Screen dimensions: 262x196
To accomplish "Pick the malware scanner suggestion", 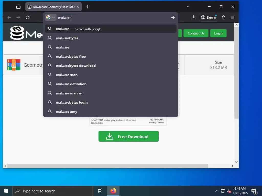I will [111, 93].
